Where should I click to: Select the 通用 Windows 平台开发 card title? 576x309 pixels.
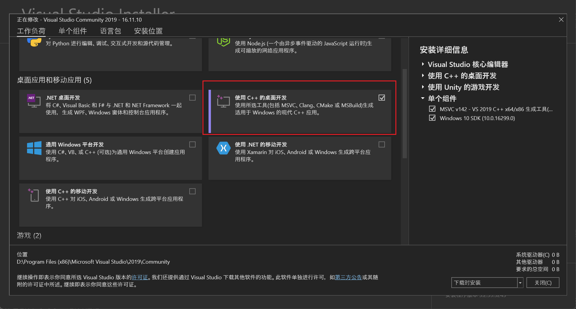click(75, 144)
